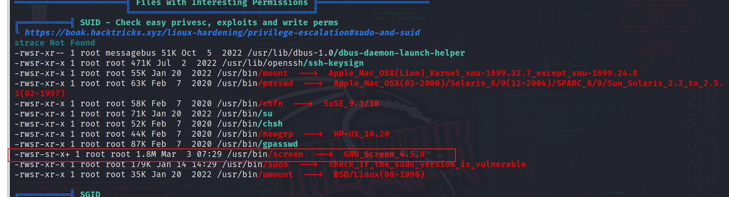The height and width of the screenshot is (197, 729).
Task: Open the hacktricks sudo-and-suid link
Action: [x=222, y=32]
